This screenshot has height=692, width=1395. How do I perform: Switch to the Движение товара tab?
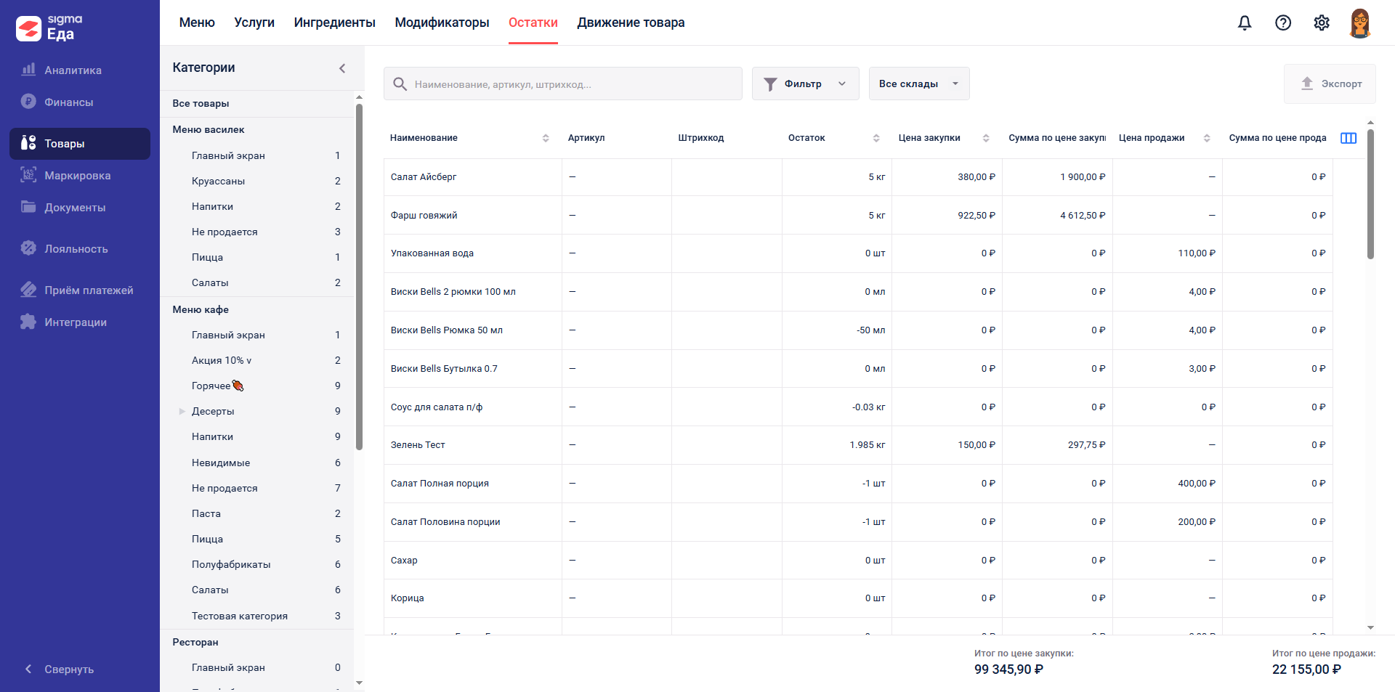coord(631,23)
